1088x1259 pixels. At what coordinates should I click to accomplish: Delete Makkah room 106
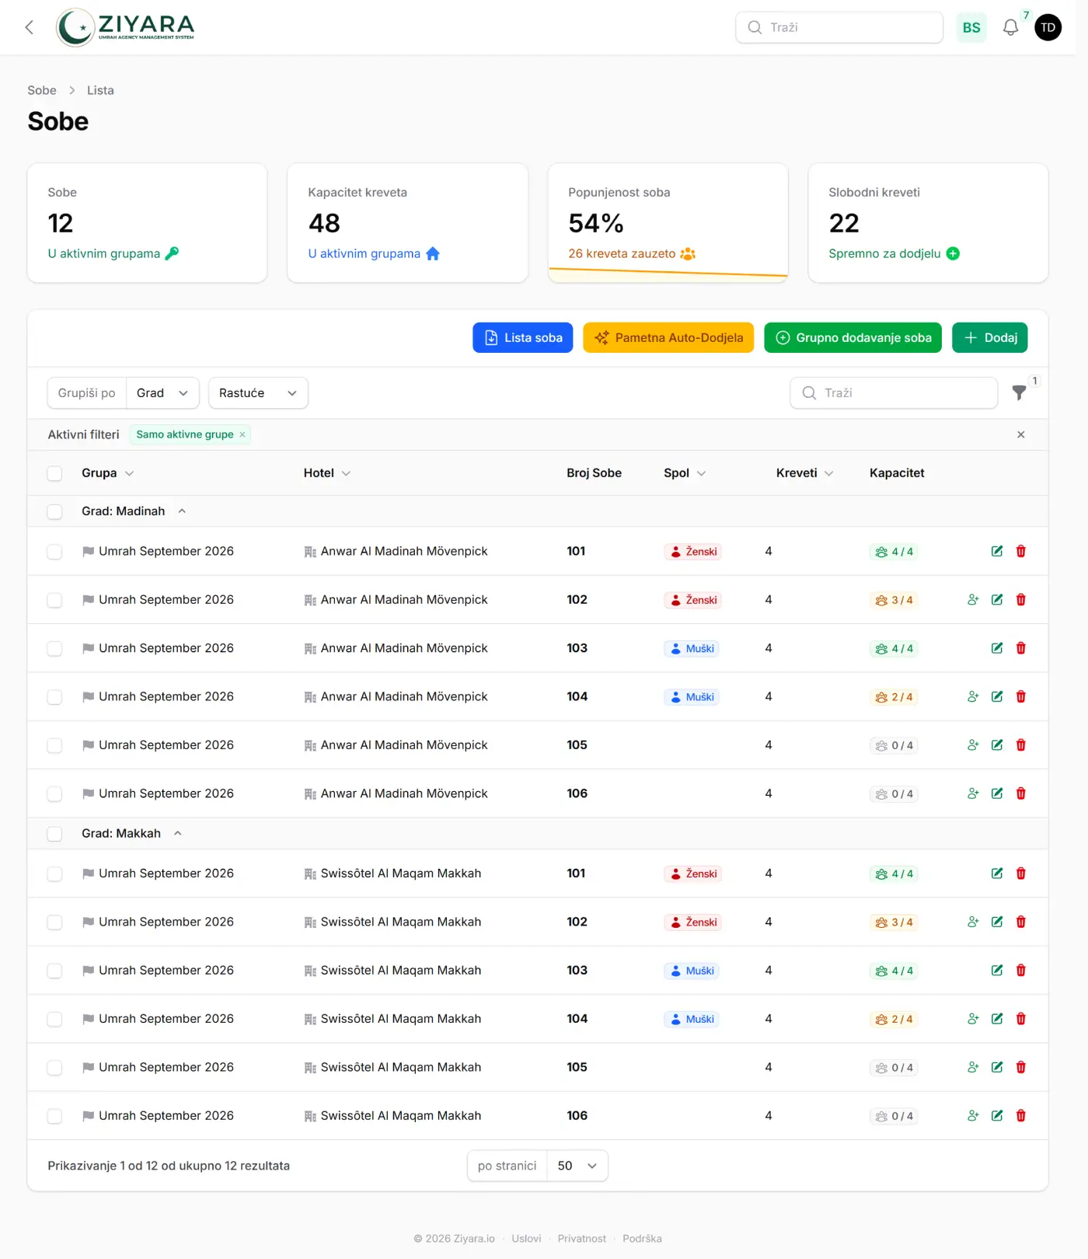point(1021,1115)
